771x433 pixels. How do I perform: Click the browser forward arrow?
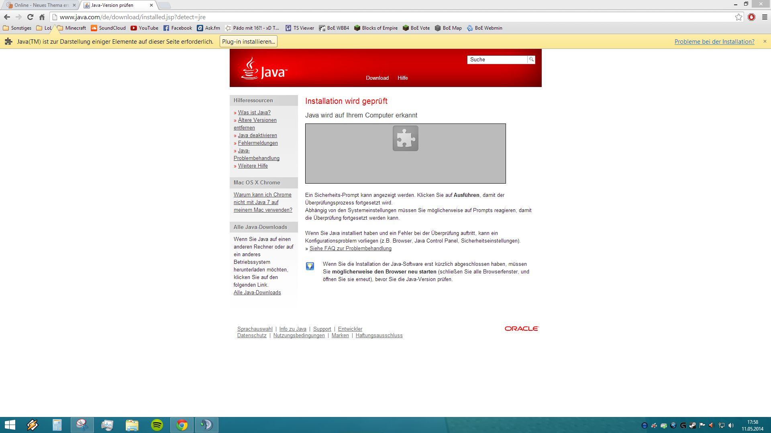point(18,17)
